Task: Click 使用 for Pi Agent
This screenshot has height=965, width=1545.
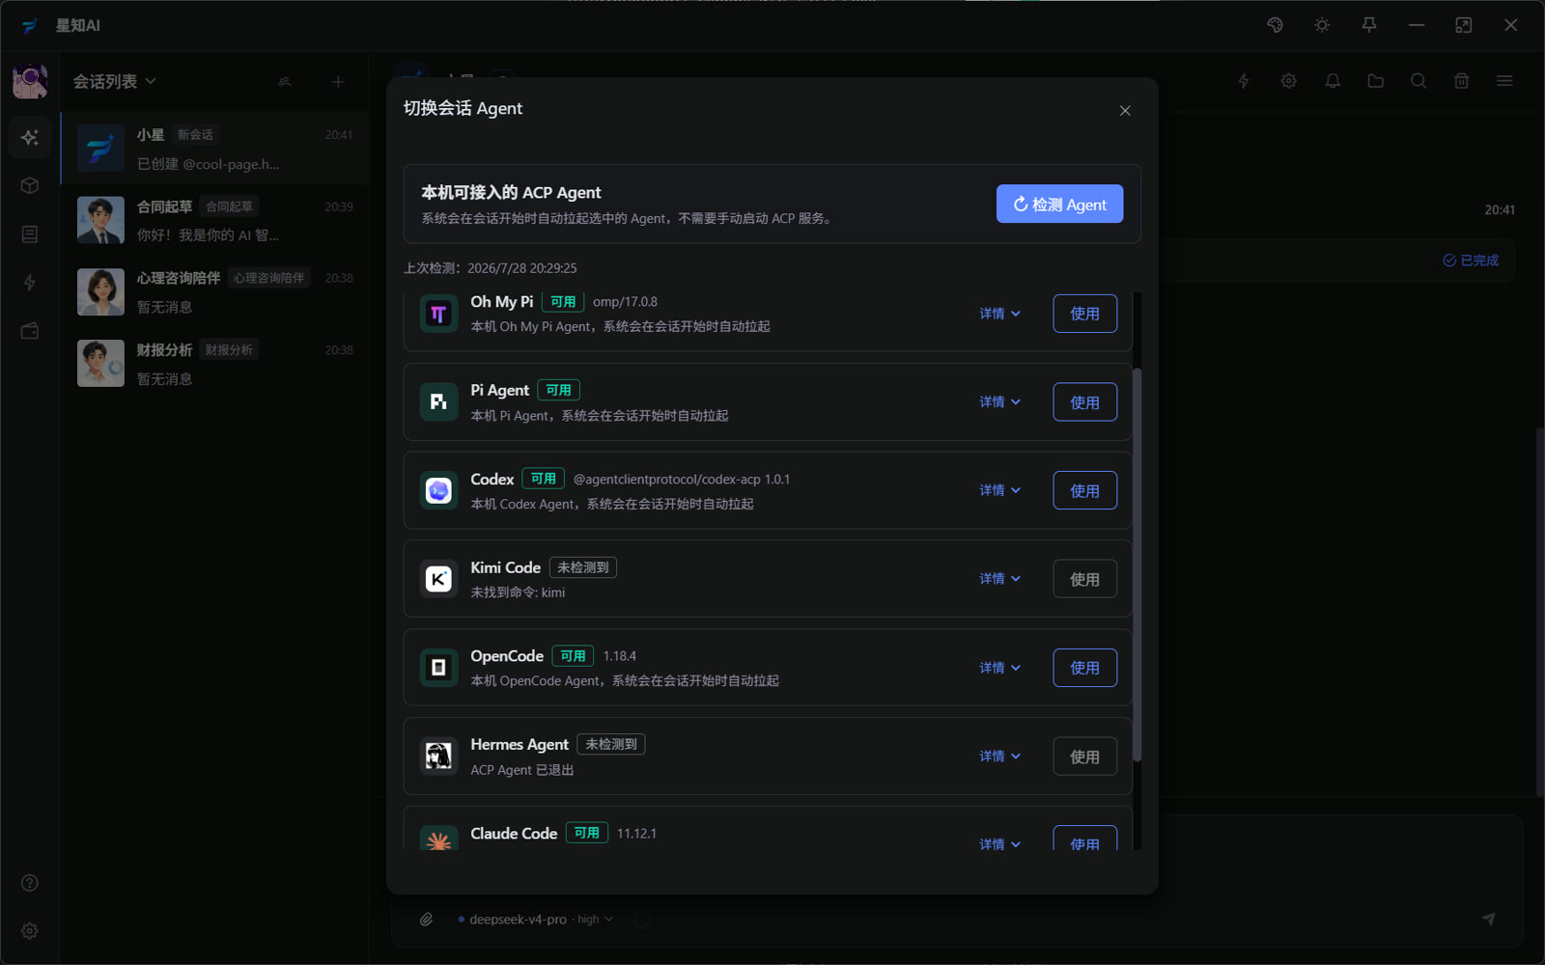Action: (1084, 402)
